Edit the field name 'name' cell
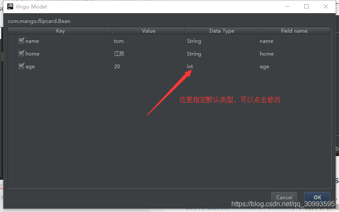The height and width of the screenshot is (212, 339). point(267,41)
